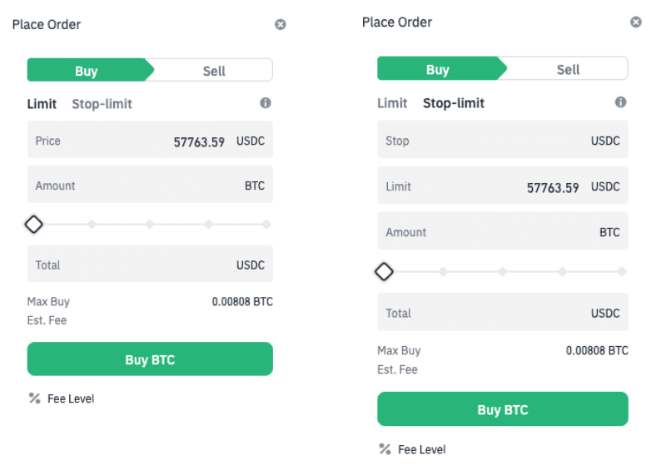
Task: Select Buy toggle in the left panel
Action: tap(87, 71)
